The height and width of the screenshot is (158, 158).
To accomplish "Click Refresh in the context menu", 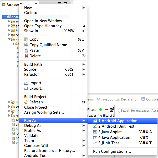I will pos(53,102).
